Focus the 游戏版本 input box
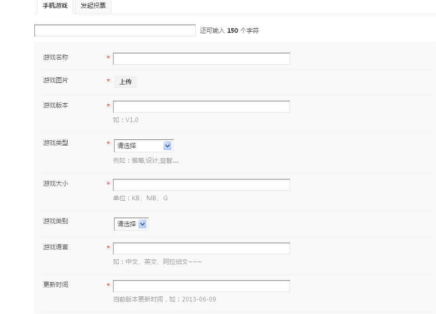The image size is (436, 314). 201,106
